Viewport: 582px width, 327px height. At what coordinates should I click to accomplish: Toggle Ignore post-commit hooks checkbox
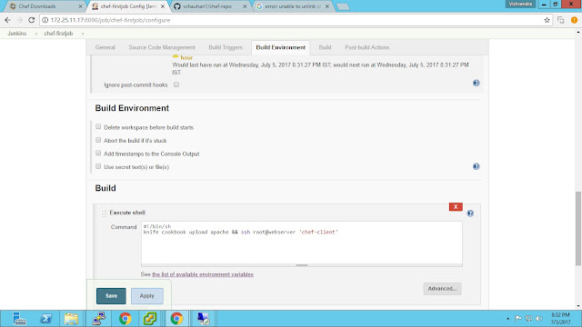coord(176,84)
